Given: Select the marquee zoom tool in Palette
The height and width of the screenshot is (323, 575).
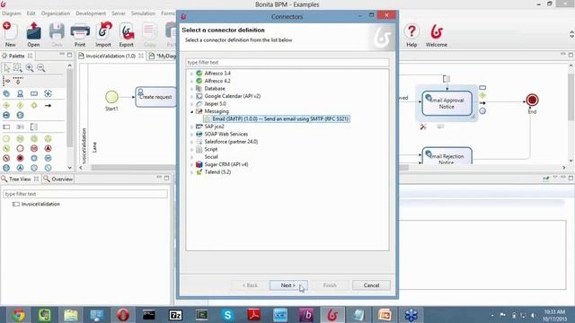Looking at the screenshot, I should (18, 67).
